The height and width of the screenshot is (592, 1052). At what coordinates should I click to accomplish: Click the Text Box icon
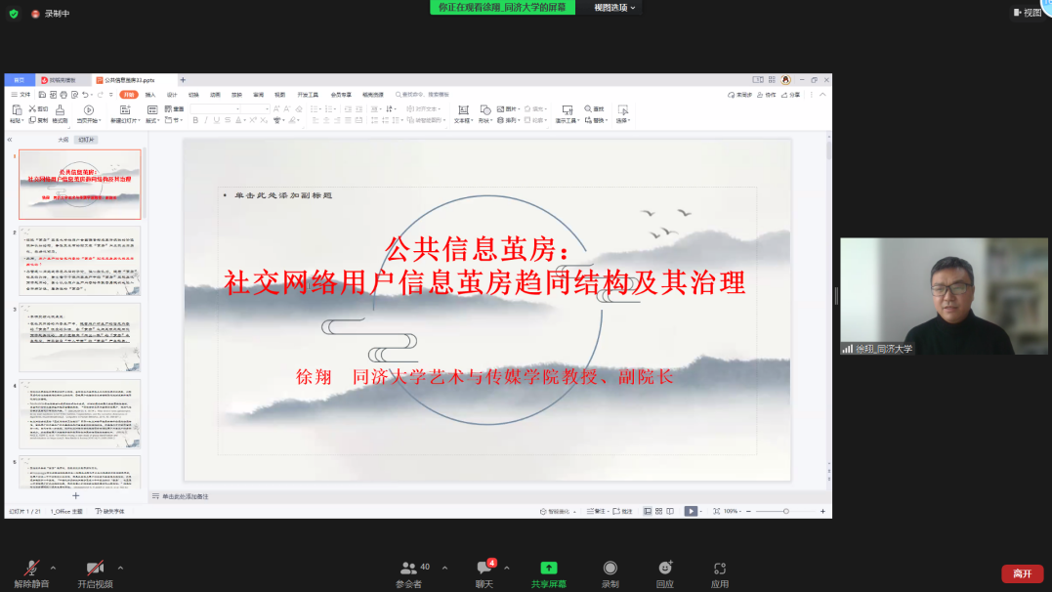pyautogui.click(x=463, y=109)
